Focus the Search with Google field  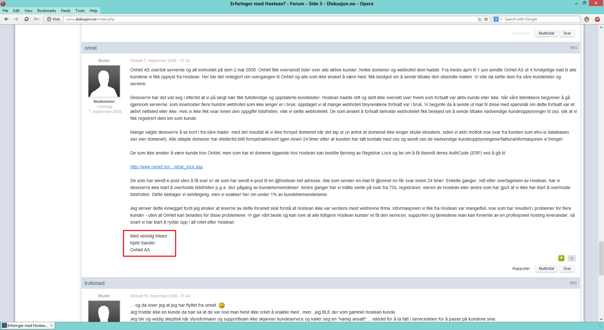click(541, 19)
